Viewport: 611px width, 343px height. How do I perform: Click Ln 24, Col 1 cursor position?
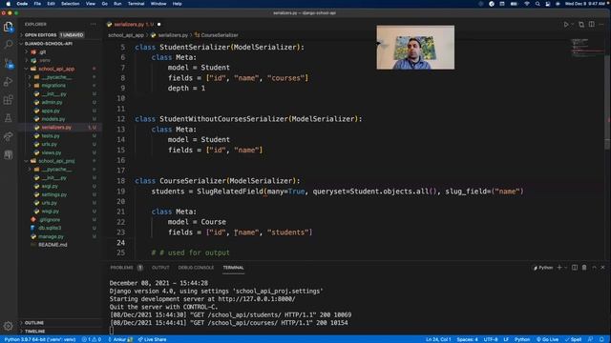[x=438, y=339]
